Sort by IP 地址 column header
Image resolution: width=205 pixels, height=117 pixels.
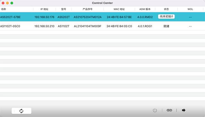coord(44,9)
